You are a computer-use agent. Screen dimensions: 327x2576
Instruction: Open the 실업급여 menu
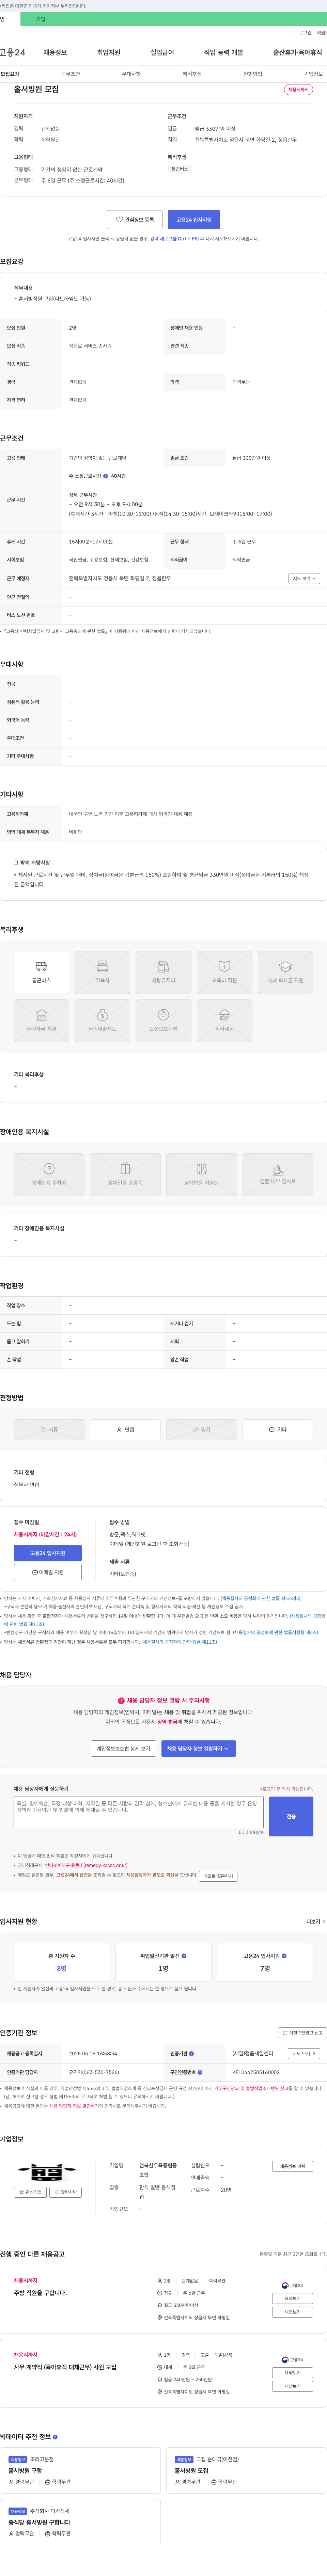tap(162, 52)
